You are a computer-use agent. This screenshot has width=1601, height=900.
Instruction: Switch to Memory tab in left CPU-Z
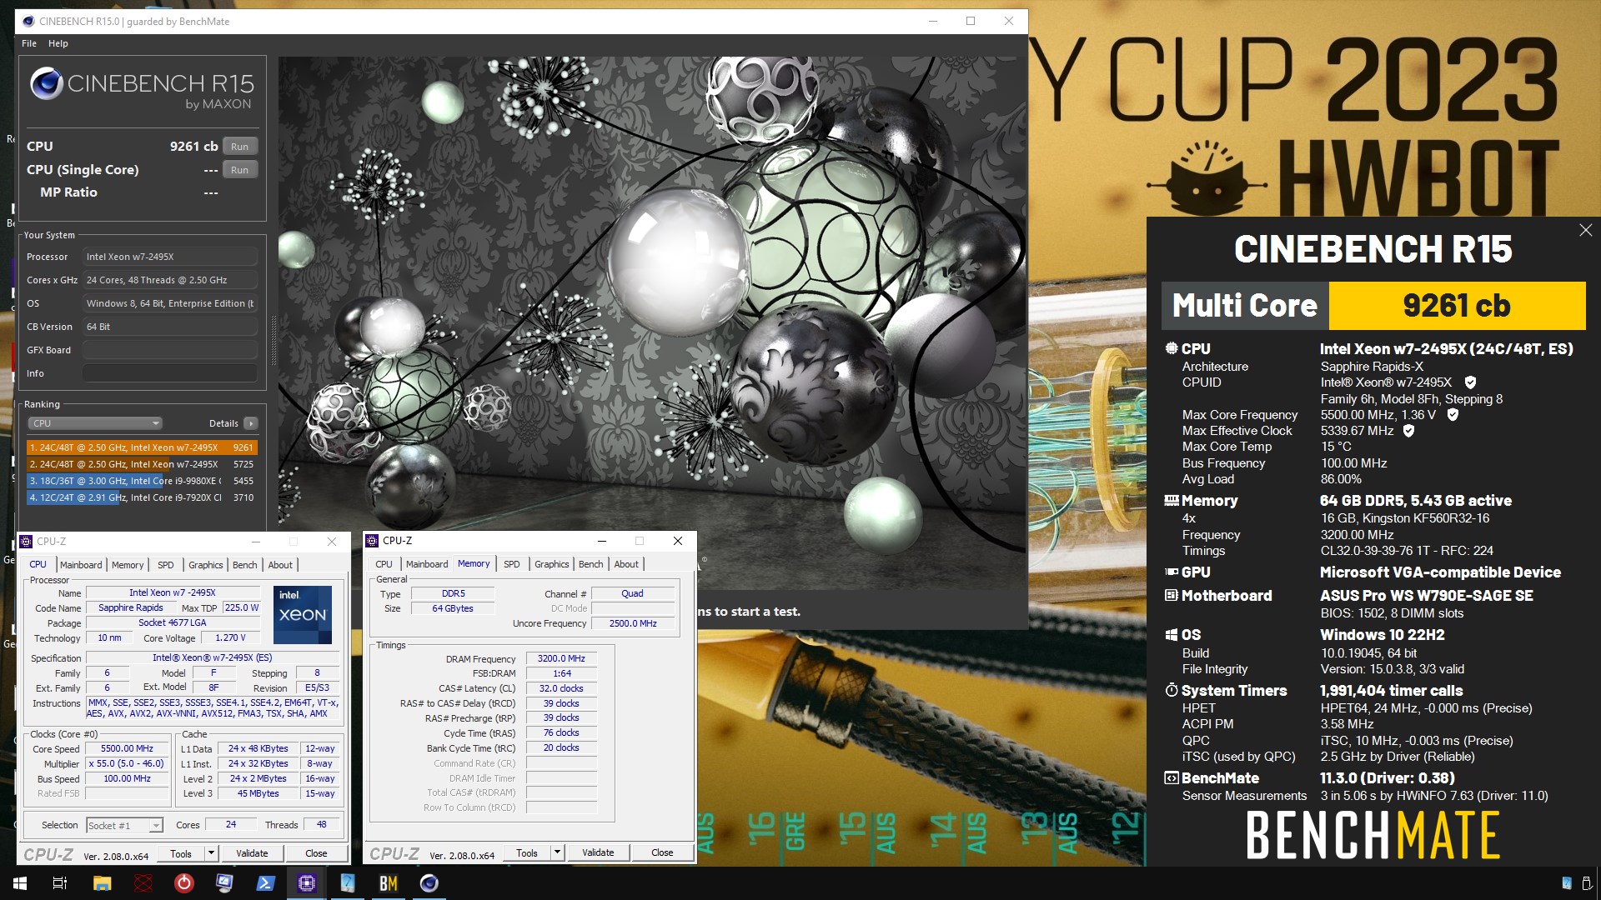click(128, 565)
